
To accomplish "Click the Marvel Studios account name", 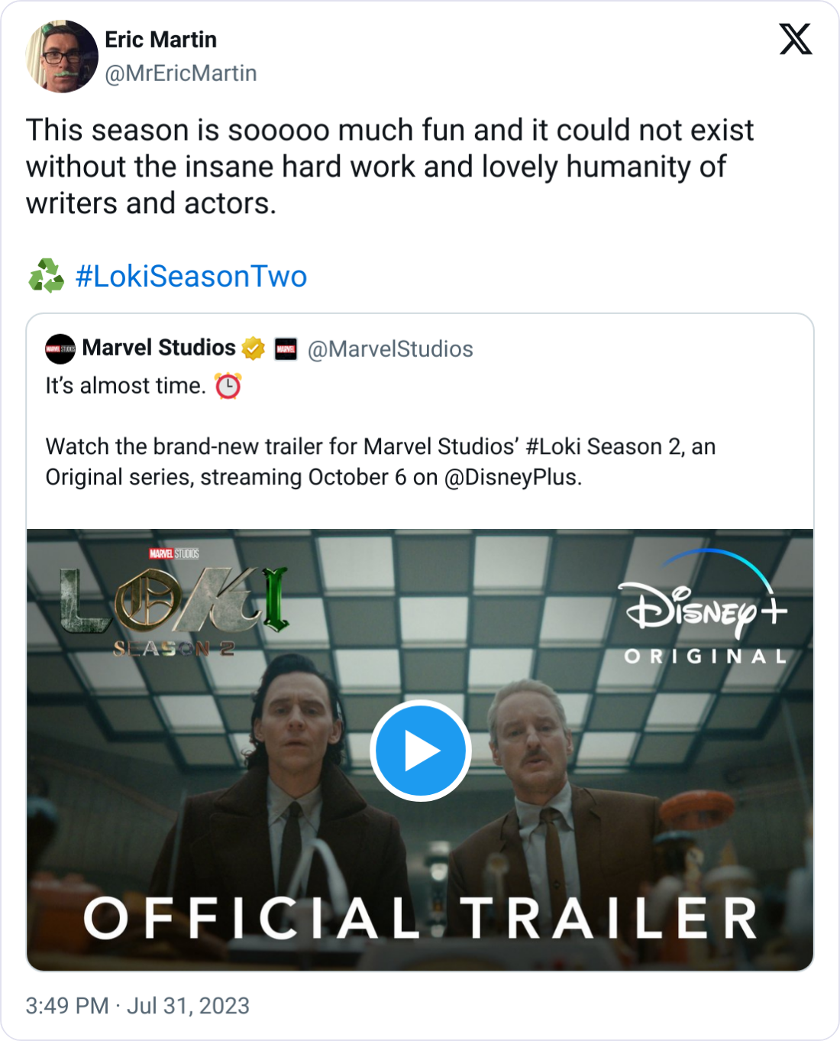I will pyautogui.click(x=159, y=348).
